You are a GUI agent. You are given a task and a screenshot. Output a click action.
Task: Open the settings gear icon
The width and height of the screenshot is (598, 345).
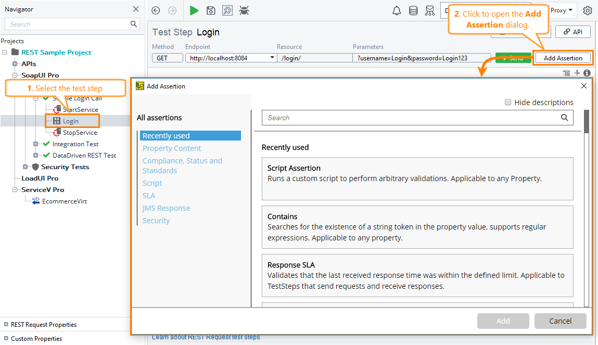588,11
